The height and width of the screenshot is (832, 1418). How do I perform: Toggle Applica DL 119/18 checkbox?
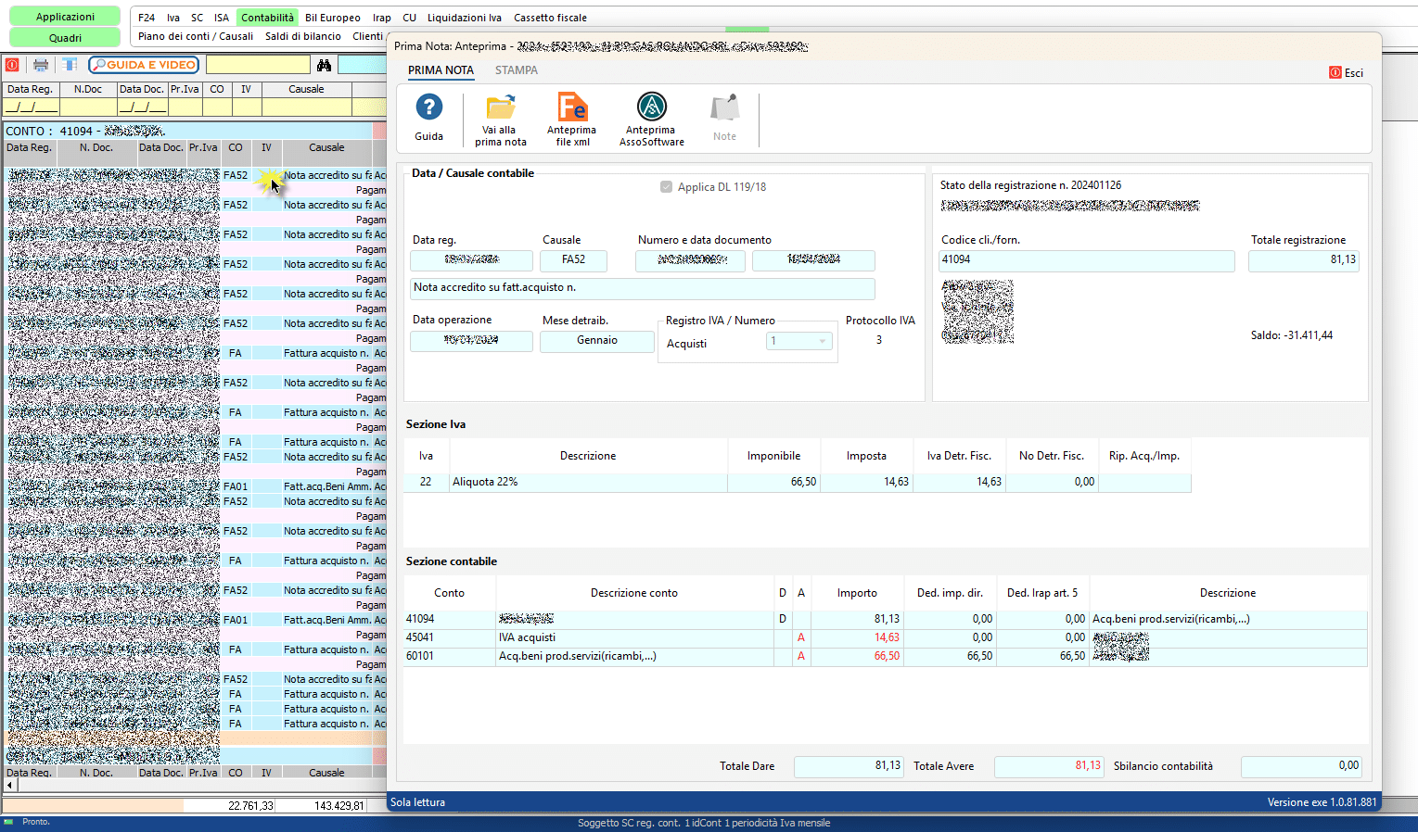(x=666, y=187)
